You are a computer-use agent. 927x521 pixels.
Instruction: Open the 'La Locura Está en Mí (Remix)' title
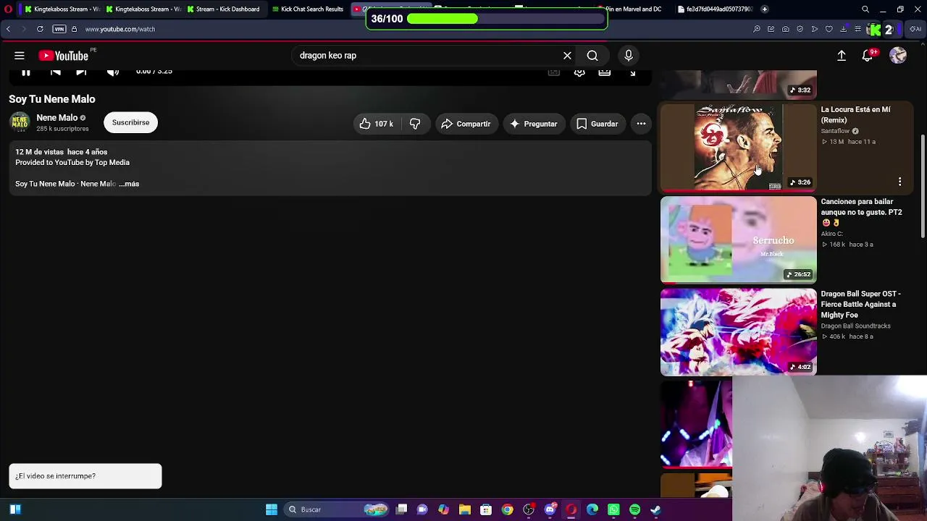pyautogui.click(x=855, y=115)
